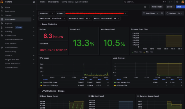Expand the Alerting section chevron
Image resolution: width=185 pixels, height=109 pixels.
pos(34,31)
